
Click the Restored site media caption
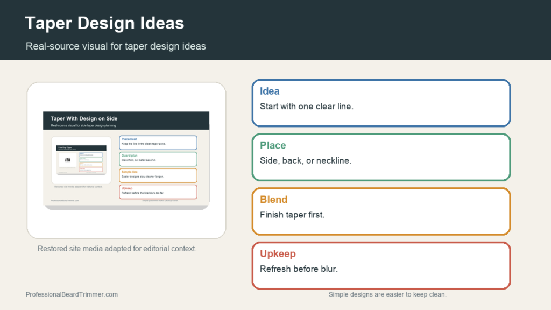(117, 249)
